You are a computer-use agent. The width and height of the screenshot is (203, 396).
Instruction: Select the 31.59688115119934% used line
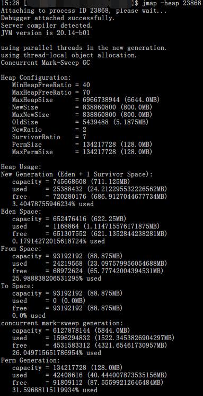[55, 390]
